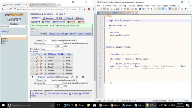Click the 'With selected' export icon

(83, 77)
